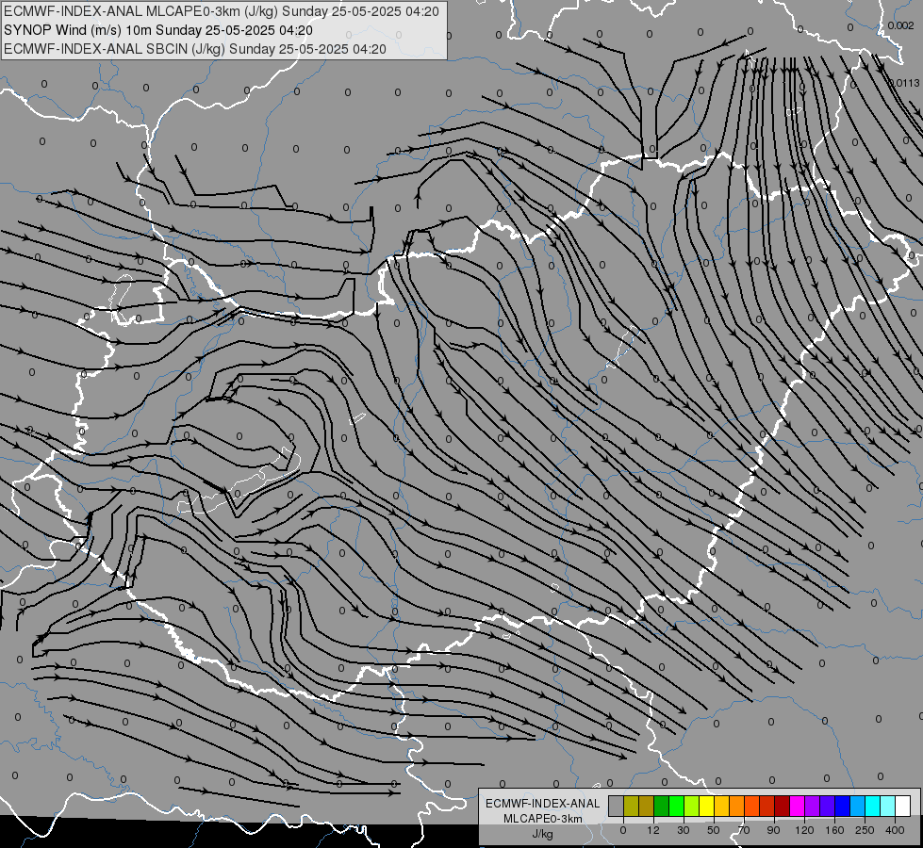Select the SYNOP Wind 10m title line

pyautogui.click(x=158, y=30)
